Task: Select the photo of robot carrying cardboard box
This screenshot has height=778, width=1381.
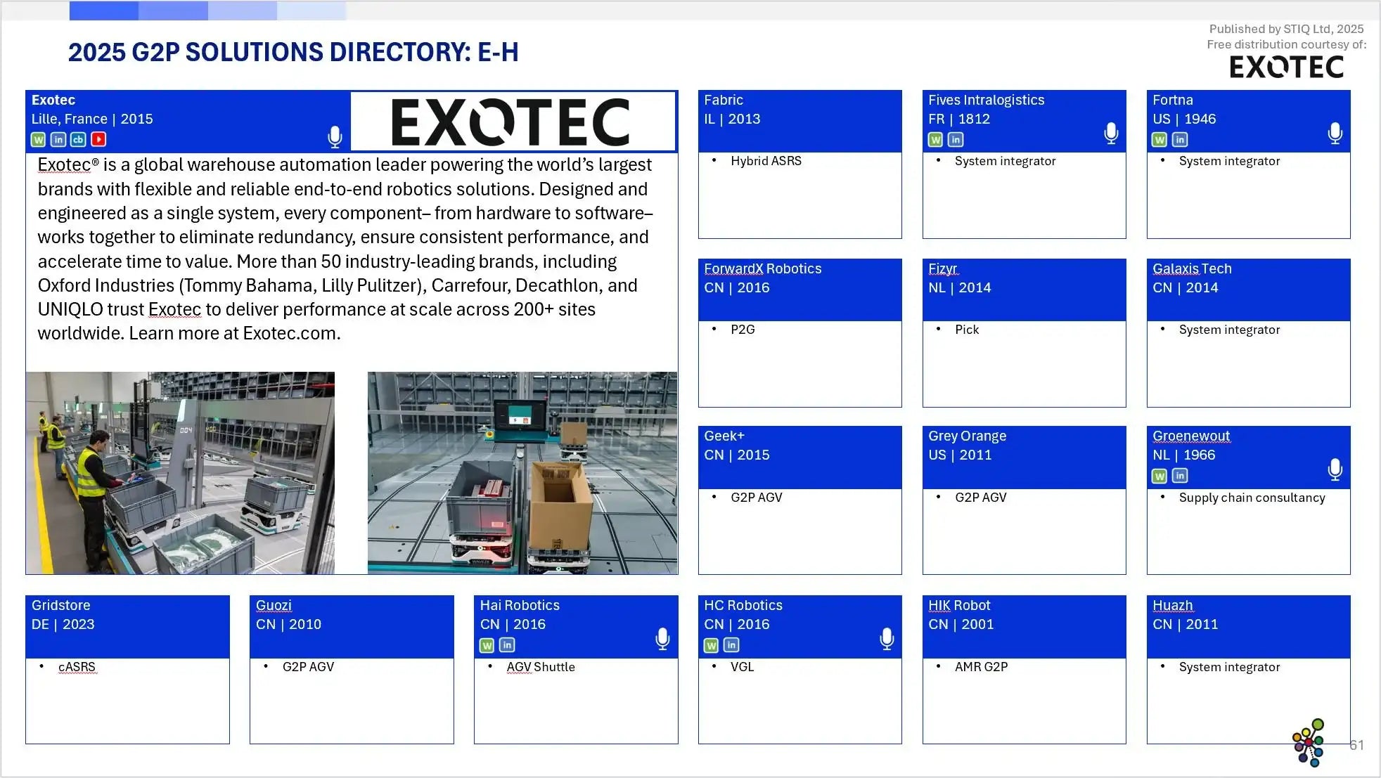Action: click(x=522, y=473)
